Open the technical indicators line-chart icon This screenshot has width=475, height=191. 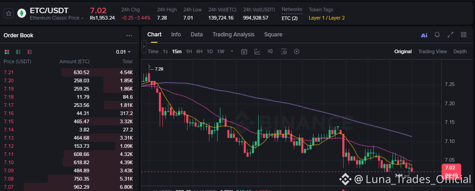(x=257, y=51)
